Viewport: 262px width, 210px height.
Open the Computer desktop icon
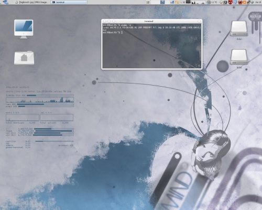pyautogui.click(x=24, y=29)
